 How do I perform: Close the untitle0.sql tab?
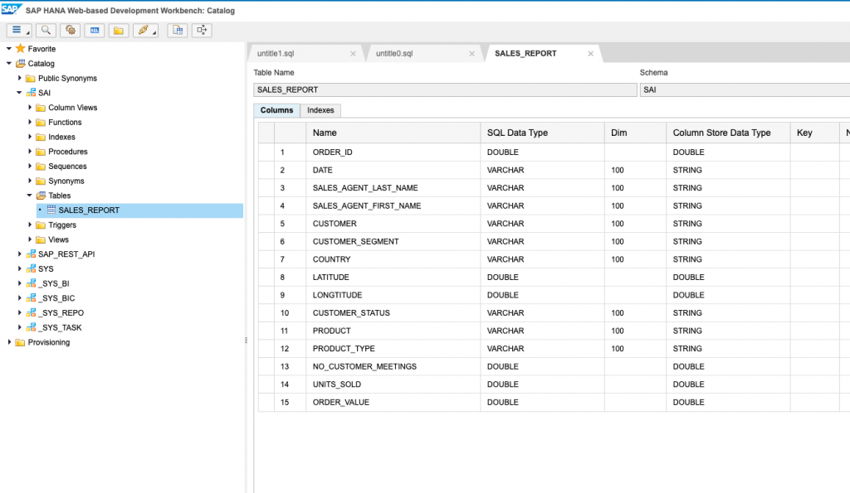(x=471, y=54)
